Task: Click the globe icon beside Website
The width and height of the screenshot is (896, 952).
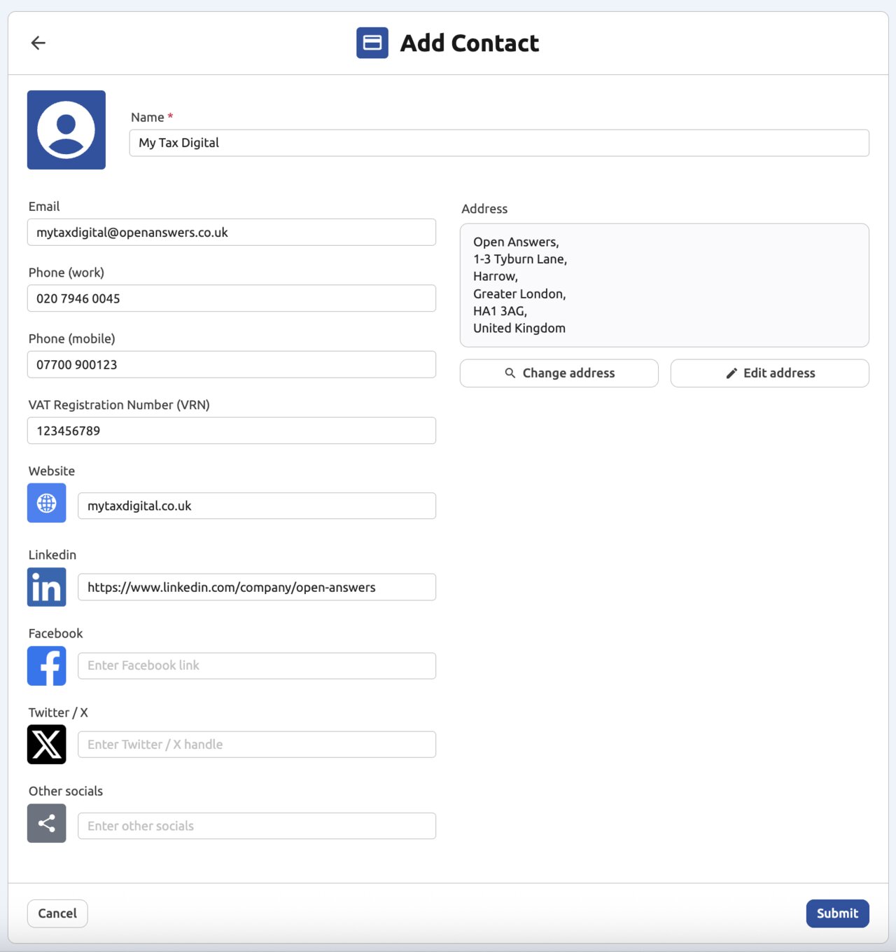Action: tap(46, 503)
